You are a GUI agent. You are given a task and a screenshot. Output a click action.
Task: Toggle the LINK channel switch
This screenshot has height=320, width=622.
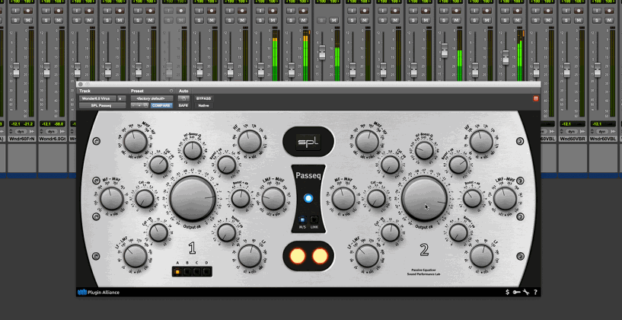314,219
